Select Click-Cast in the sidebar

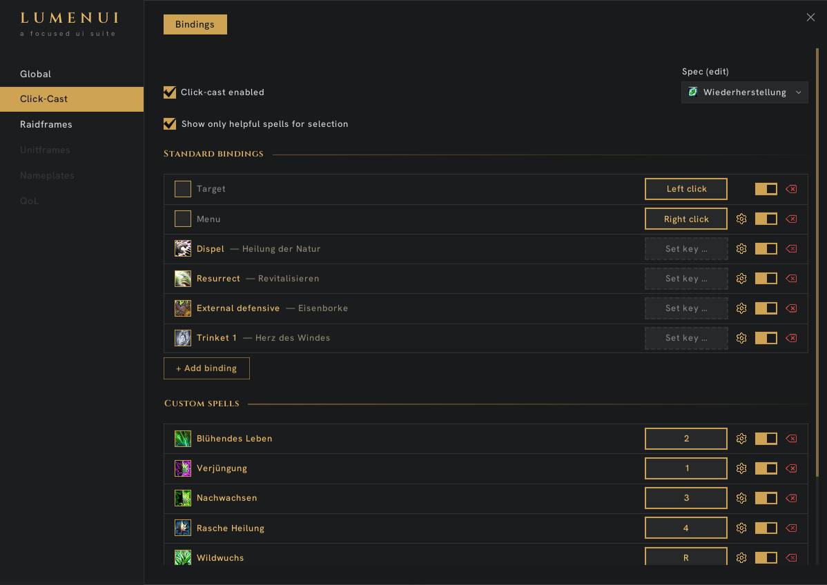coord(72,99)
